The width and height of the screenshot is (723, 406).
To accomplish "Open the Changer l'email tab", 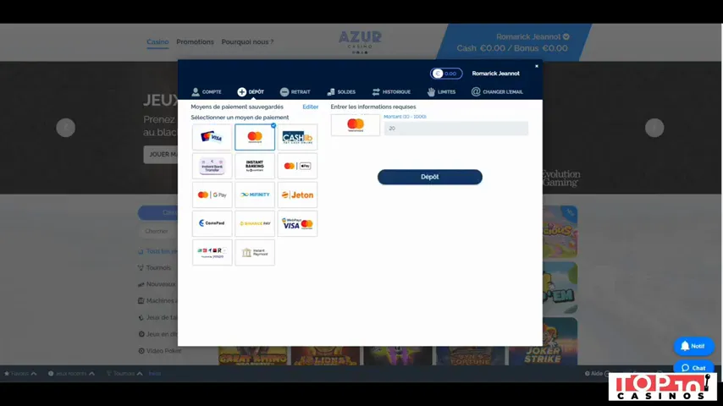I will coord(497,91).
